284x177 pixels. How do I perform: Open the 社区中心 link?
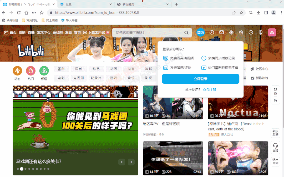click(259, 69)
